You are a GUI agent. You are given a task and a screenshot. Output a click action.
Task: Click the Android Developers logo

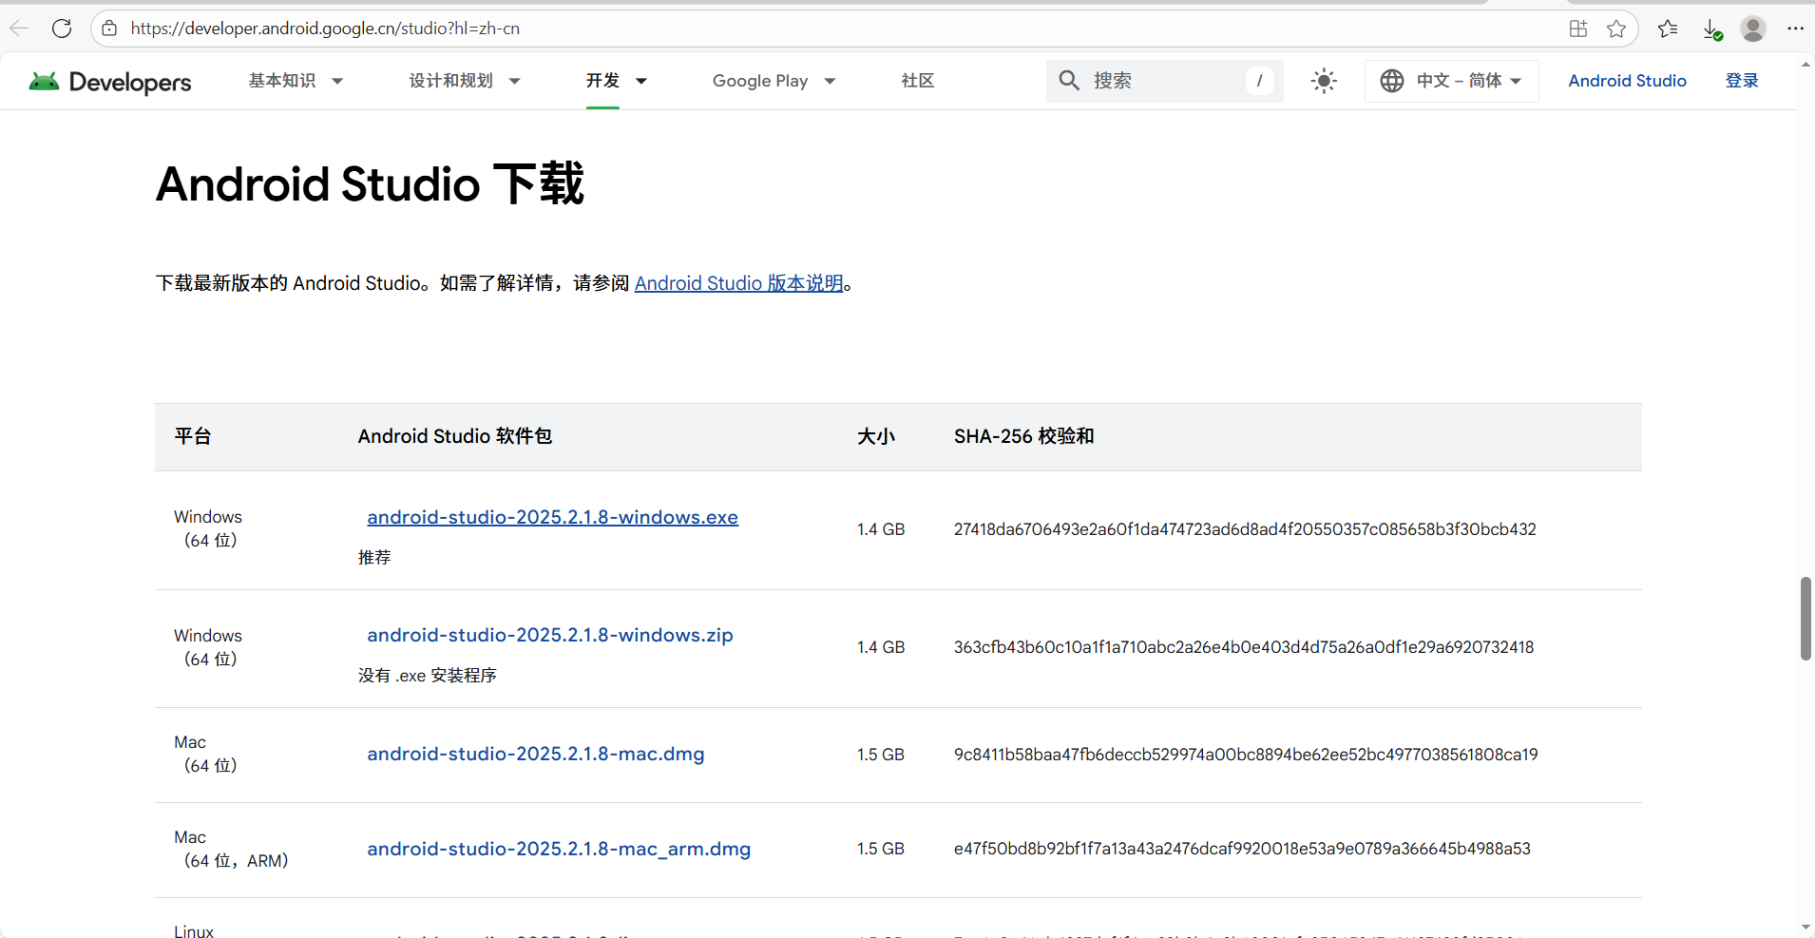point(110,82)
